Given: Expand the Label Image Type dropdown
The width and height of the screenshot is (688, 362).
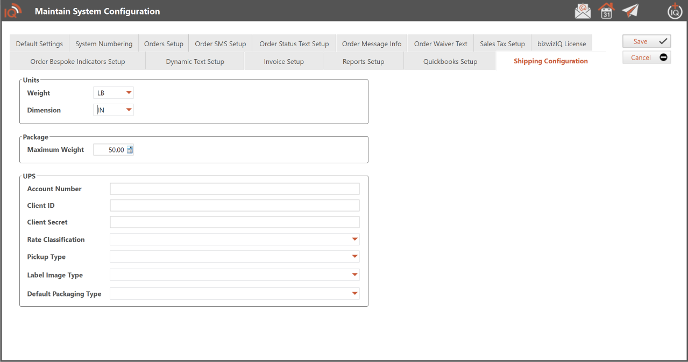Looking at the screenshot, I should 354,275.
